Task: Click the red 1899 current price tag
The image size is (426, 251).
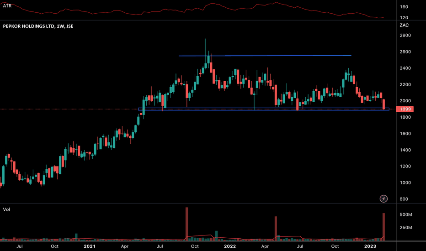Action: pos(405,109)
